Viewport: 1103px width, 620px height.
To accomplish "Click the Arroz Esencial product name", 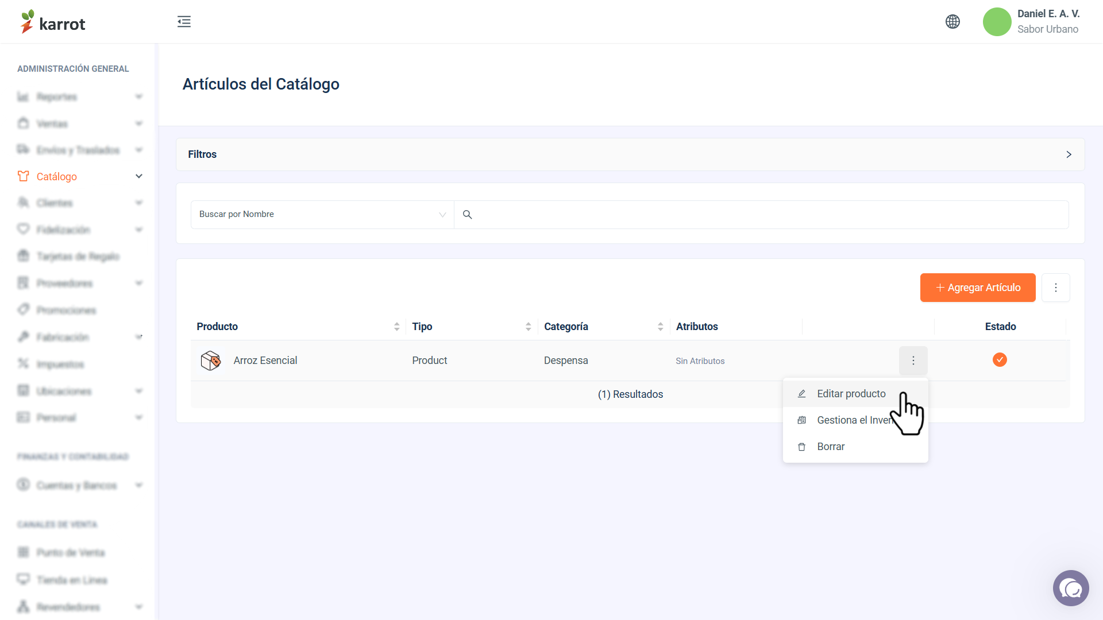I will click(x=265, y=361).
